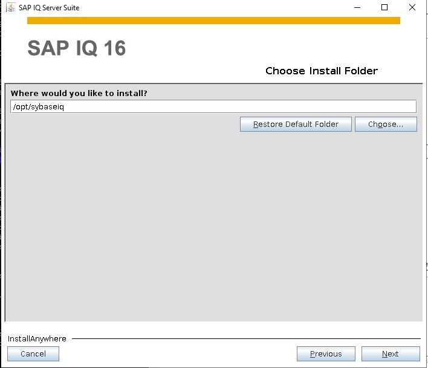Image resolution: width=428 pixels, height=368 pixels.
Task: Click the 'SAP IQ Server Suite' window title
Action: 49,8
